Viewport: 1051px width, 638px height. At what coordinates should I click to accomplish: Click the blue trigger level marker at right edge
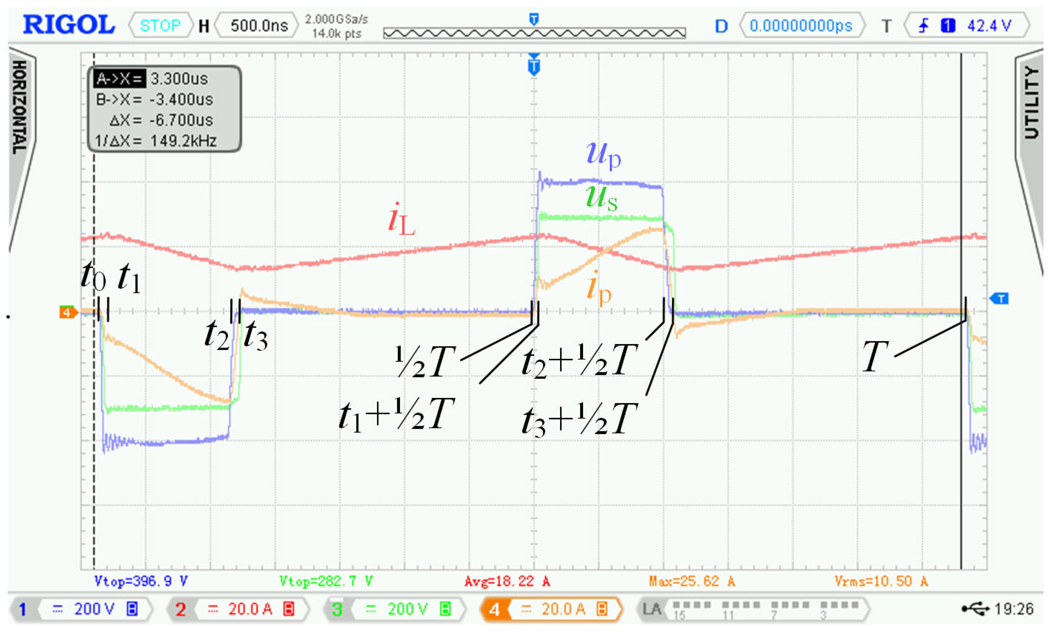[1000, 298]
